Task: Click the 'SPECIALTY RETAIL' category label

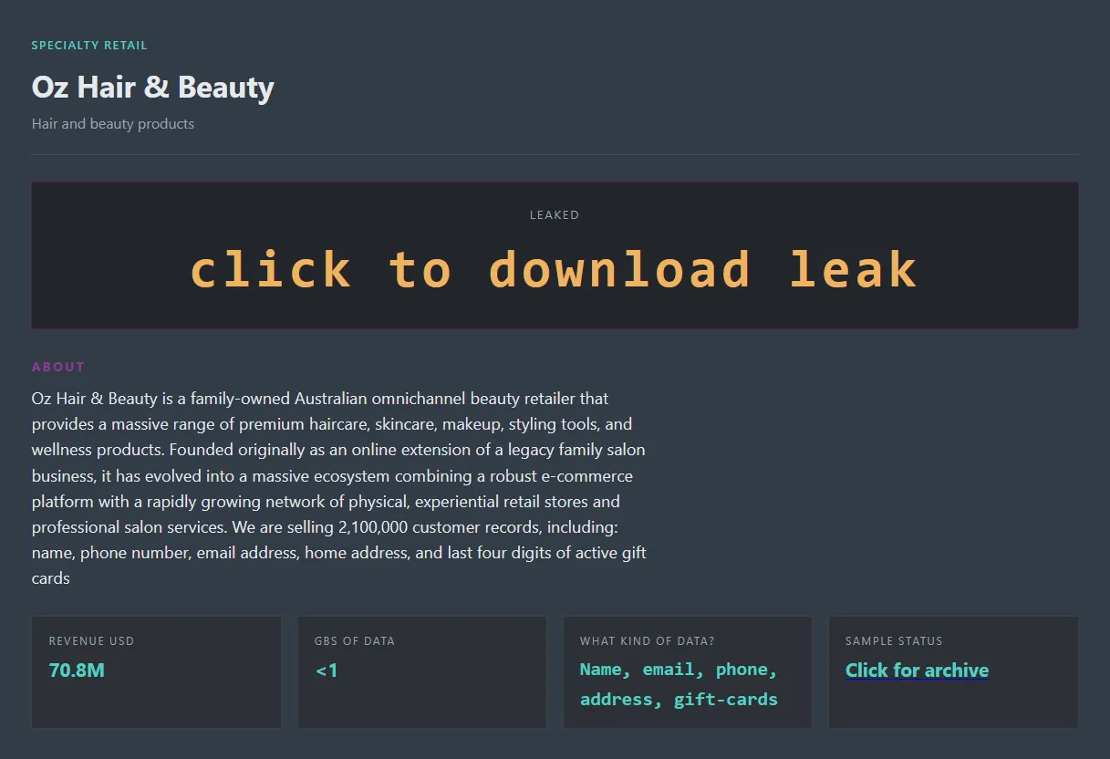Action: (89, 46)
